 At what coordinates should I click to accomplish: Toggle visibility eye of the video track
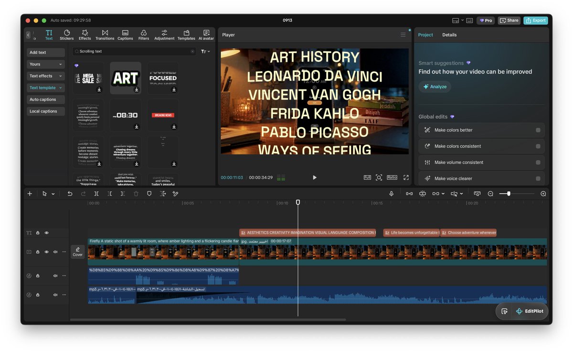47,252
